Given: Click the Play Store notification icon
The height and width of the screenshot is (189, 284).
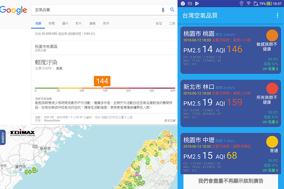Looking at the screenshot, I should (197, 4).
